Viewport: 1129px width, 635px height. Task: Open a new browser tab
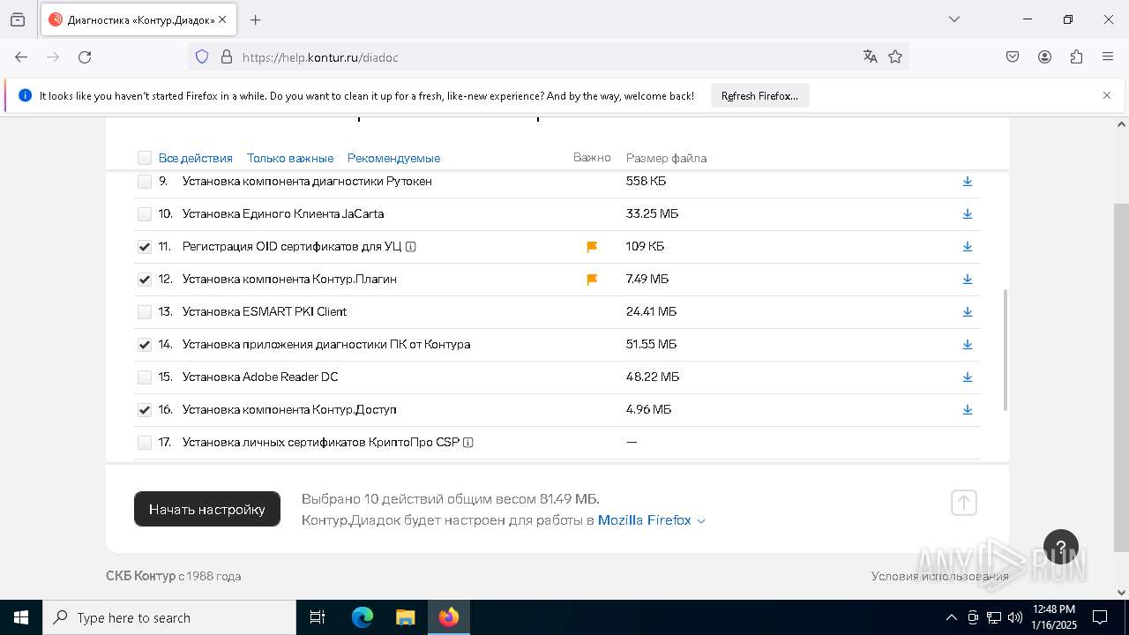coord(256,19)
